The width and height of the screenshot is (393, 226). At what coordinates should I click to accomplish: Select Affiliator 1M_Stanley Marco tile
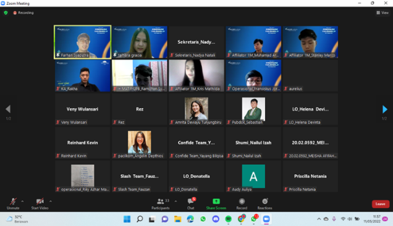(310, 42)
